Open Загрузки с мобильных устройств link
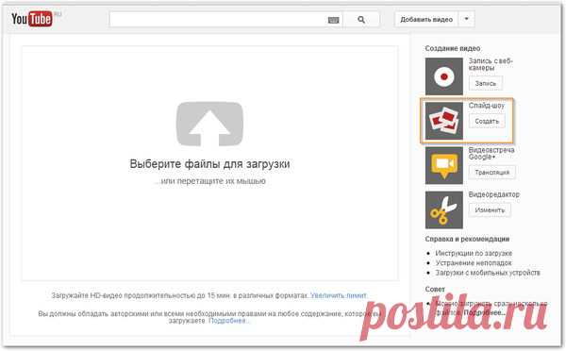 [488, 273]
